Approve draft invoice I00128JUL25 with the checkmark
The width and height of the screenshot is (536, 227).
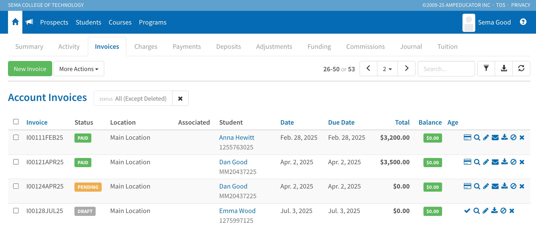click(467, 211)
